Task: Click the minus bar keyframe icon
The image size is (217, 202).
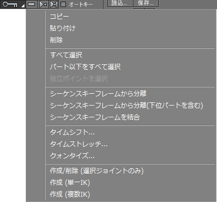Action: [32, 4]
